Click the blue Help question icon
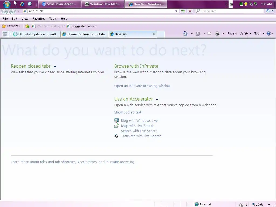Image resolution: width=276 pixels, height=207 pixels. [x=269, y=33]
